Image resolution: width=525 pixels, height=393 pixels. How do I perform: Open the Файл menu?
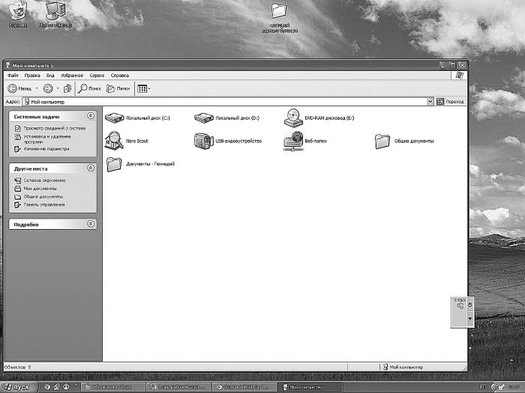(13, 76)
